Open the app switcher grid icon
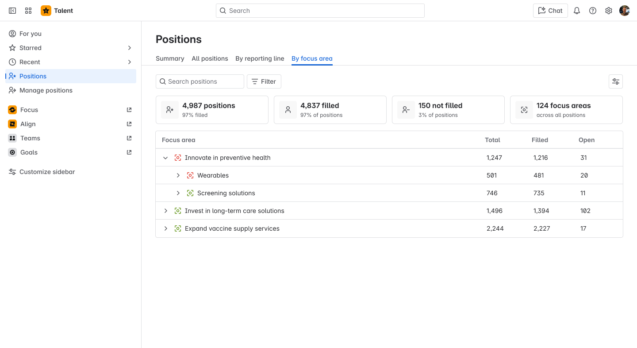The image size is (637, 348). (28, 11)
